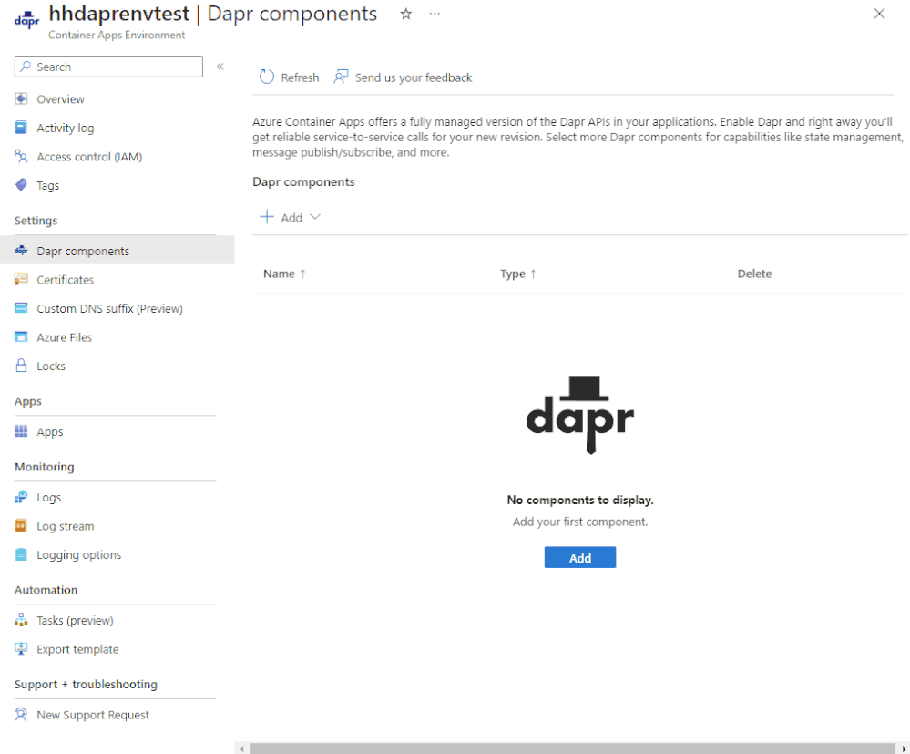Screen dimensions: 910x754
Task: Expand the Add dropdown chevron
Action: click(x=315, y=217)
